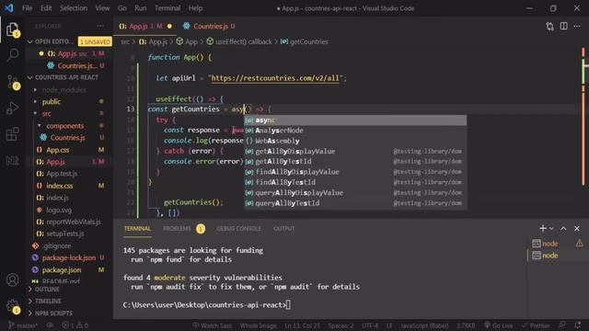Image resolution: width=589 pixels, height=331 pixels.
Task: Split the editor to the right
Action: pos(563,27)
